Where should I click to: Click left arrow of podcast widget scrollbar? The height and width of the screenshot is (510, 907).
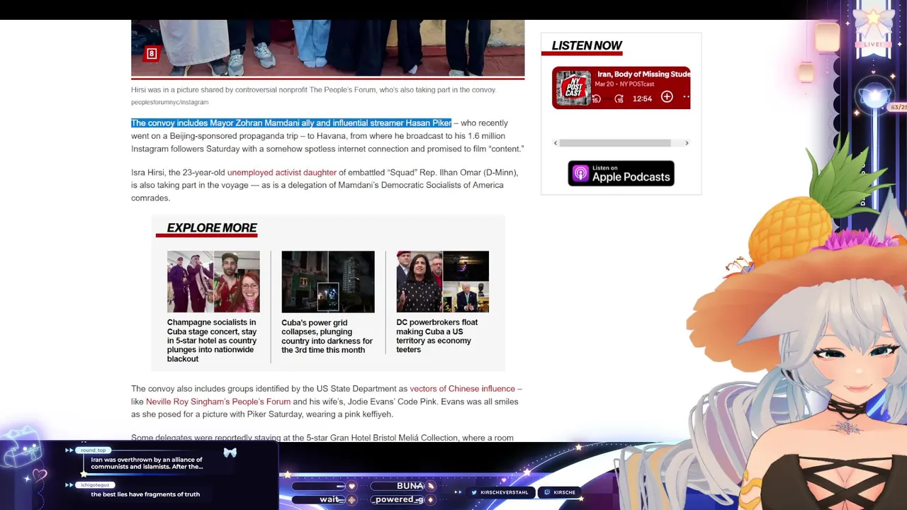click(556, 143)
